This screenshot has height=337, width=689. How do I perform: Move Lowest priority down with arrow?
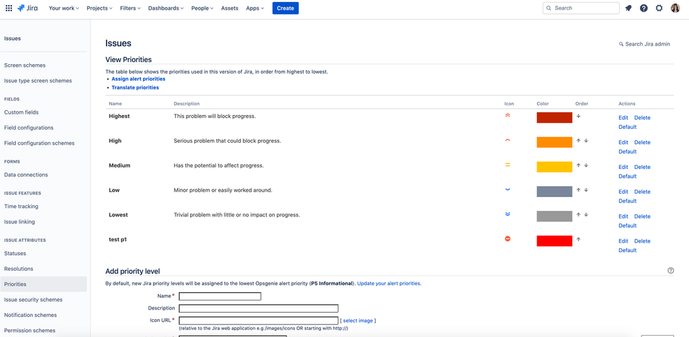(586, 214)
